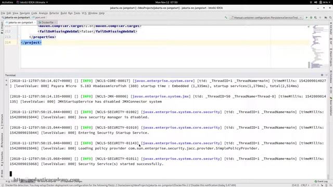This screenshot has height=187, width=333.
Task: Open the Ant Build tool window
Action: (331, 28)
